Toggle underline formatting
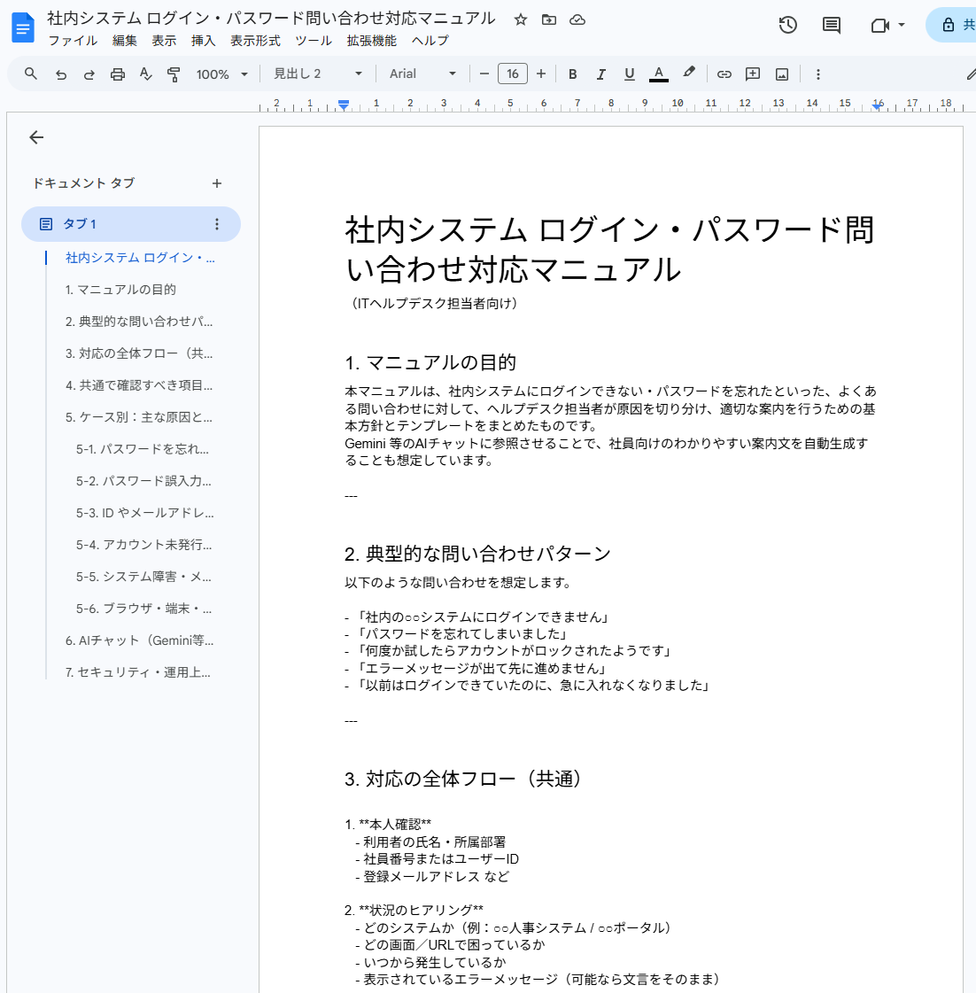 [x=629, y=74]
